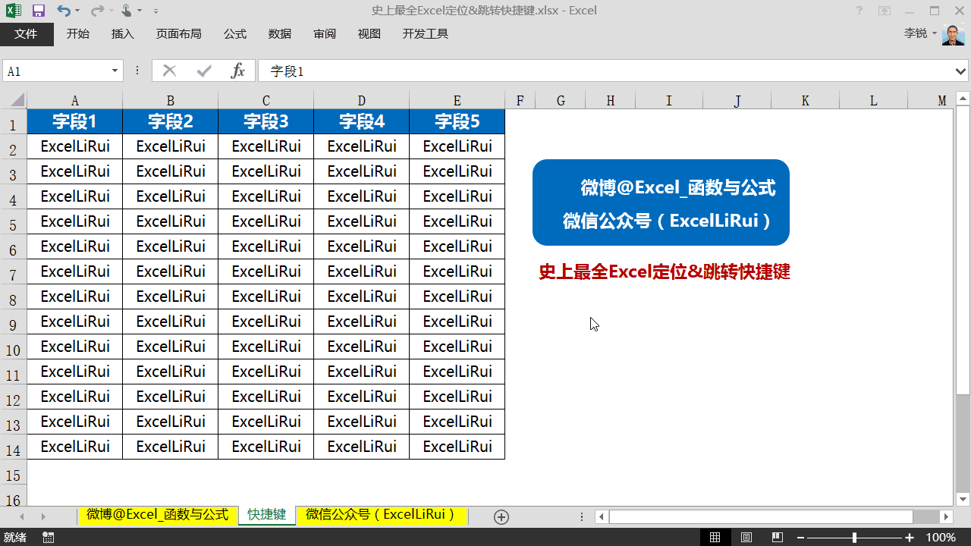Select the 快捷键 sheet tab
The height and width of the screenshot is (546, 971).
(x=267, y=515)
